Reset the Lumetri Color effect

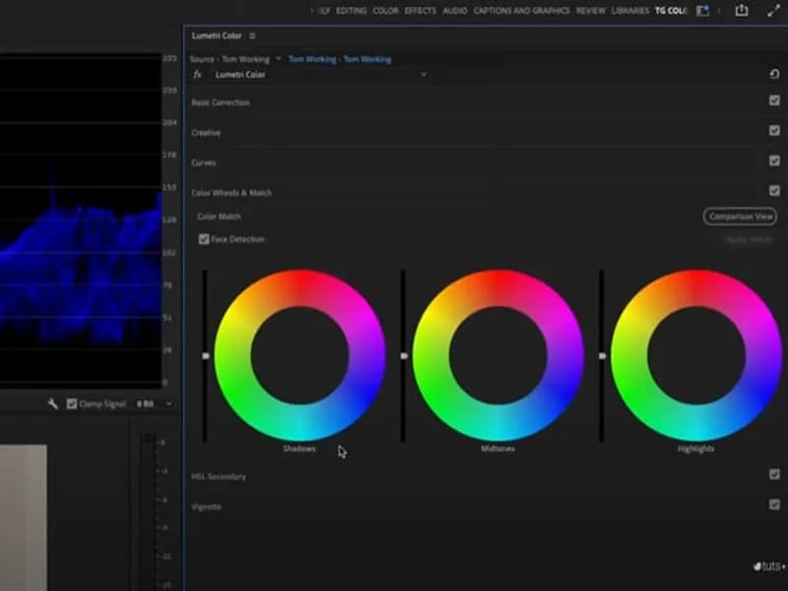click(x=774, y=75)
